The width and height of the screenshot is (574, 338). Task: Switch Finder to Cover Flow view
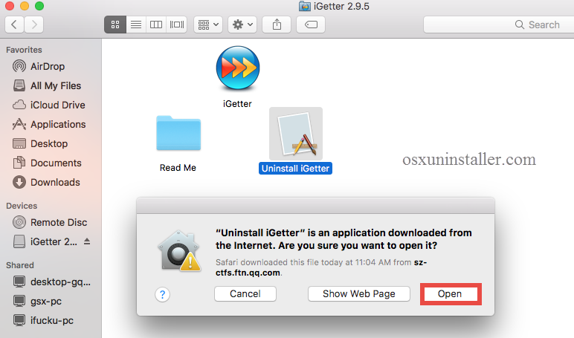tap(177, 25)
